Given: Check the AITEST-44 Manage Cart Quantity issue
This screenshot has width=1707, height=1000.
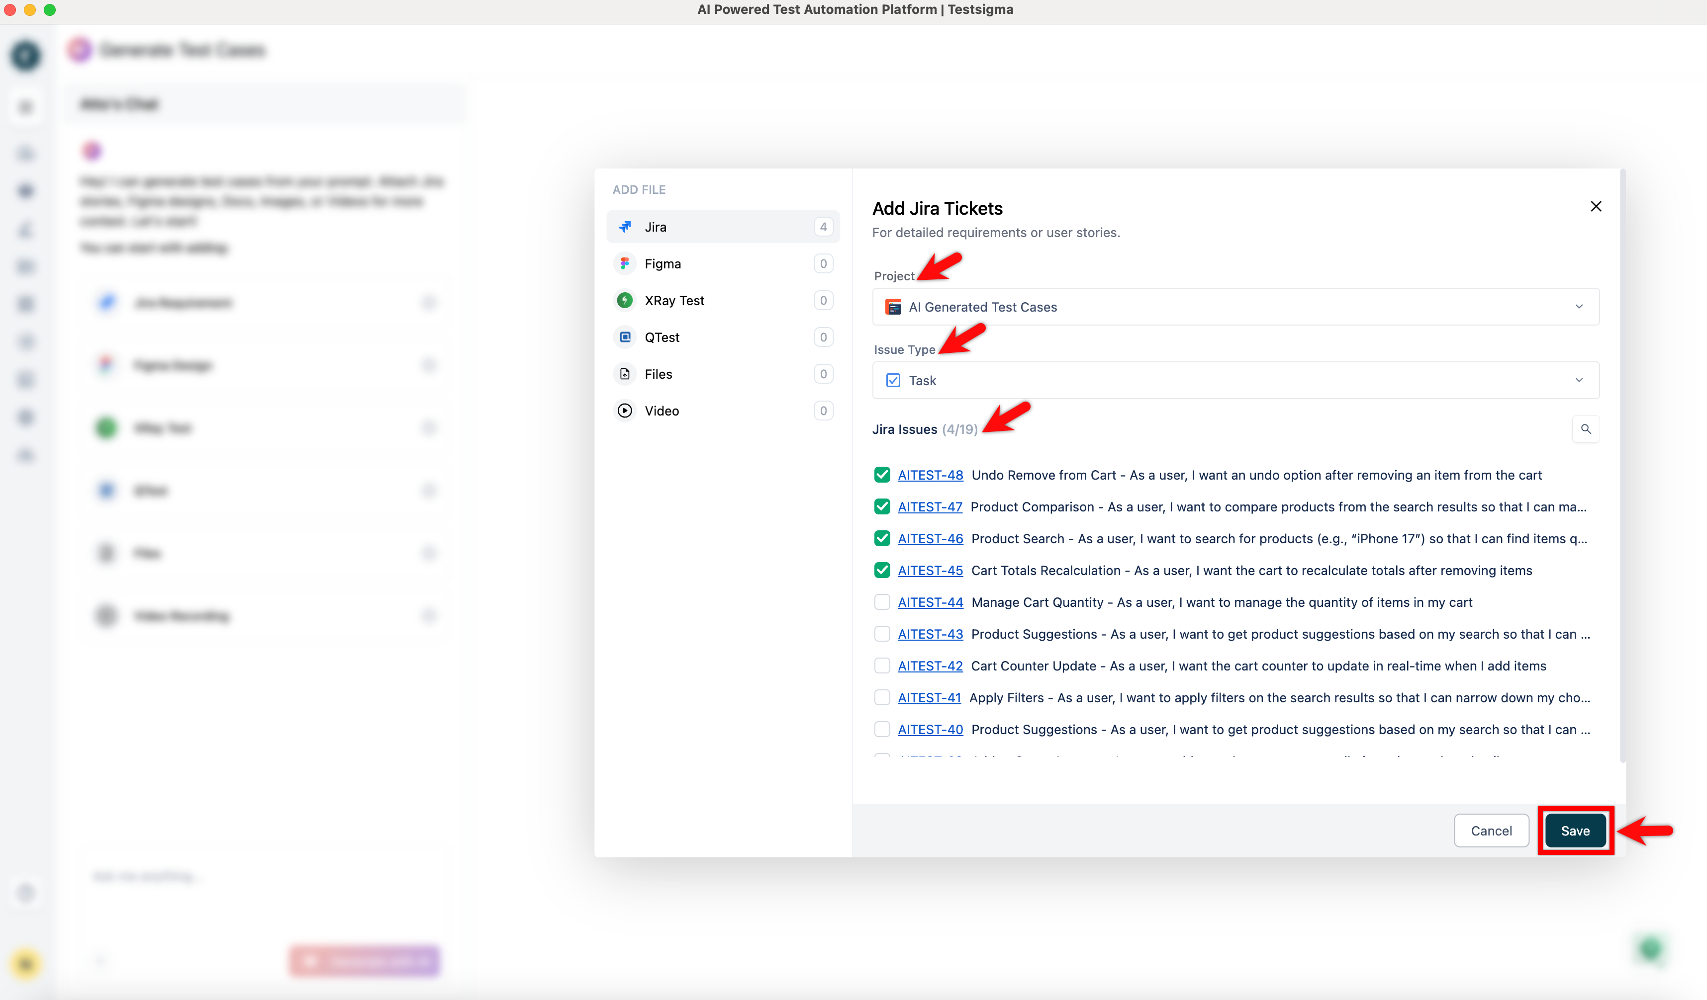Looking at the screenshot, I should 882,602.
